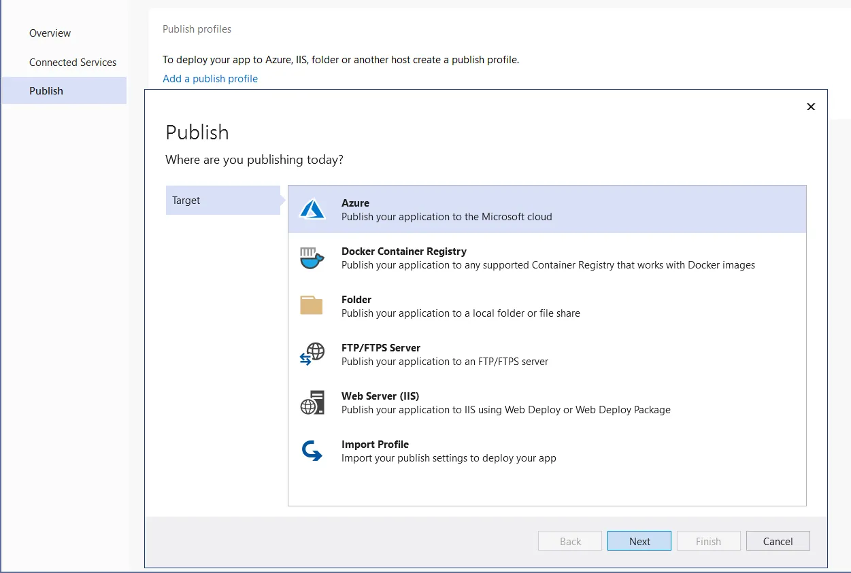This screenshot has width=851, height=573.
Task: Dismiss dialog with the X
Action: click(810, 107)
